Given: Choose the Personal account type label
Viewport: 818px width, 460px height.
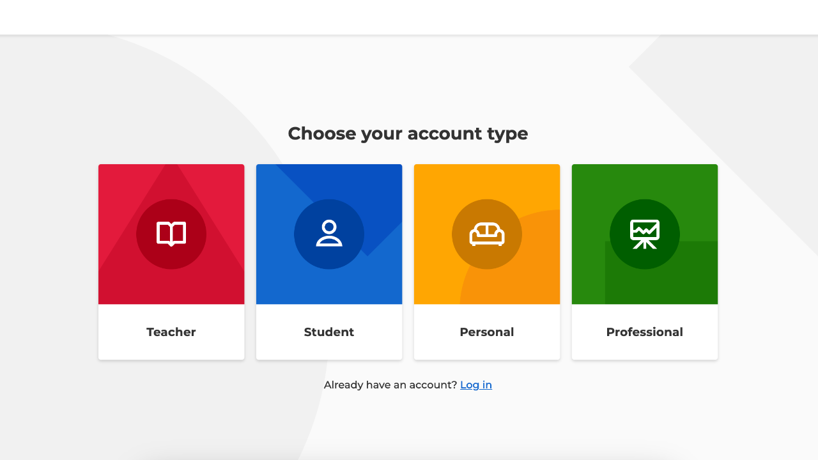Looking at the screenshot, I should tap(487, 332).
